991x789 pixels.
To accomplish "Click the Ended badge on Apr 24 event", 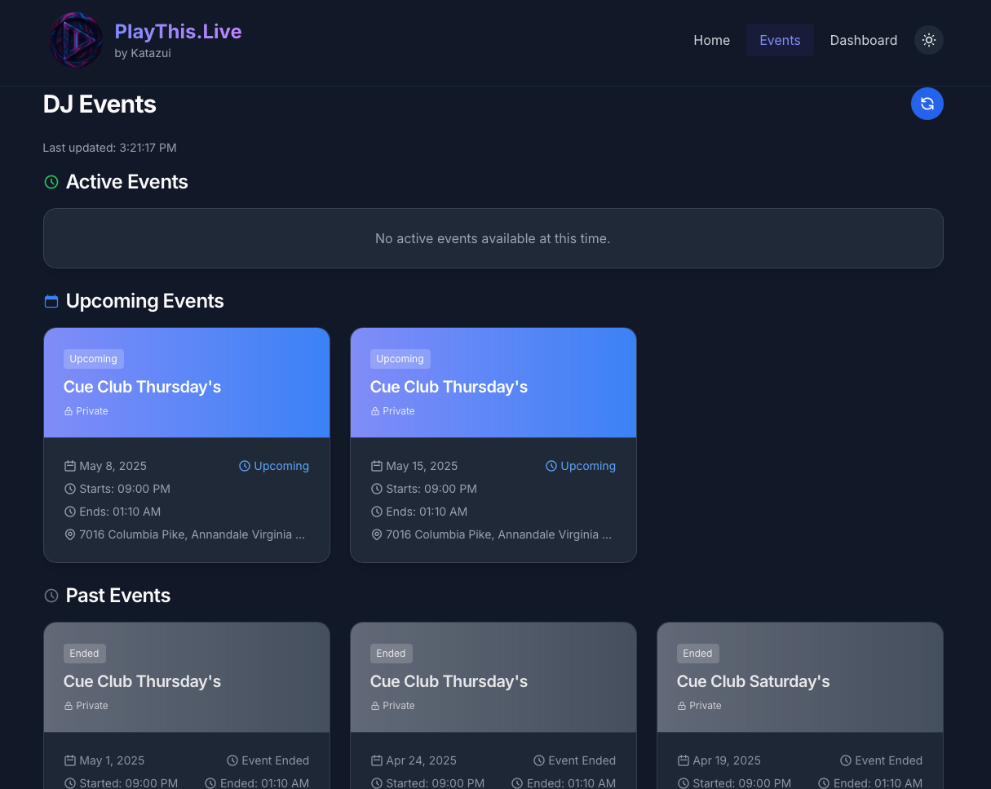I will [391, 654].
